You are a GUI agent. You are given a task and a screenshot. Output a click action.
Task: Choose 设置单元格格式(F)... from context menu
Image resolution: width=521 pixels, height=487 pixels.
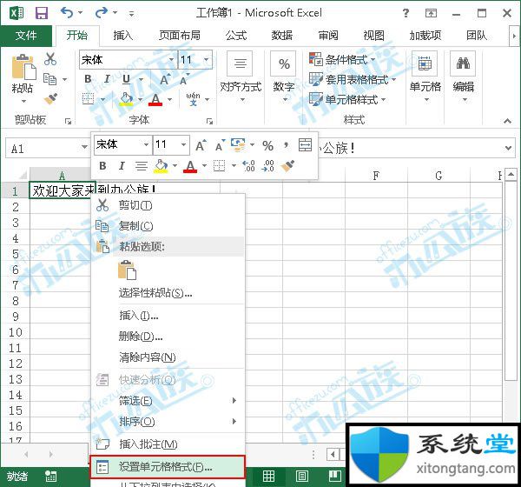167,467
